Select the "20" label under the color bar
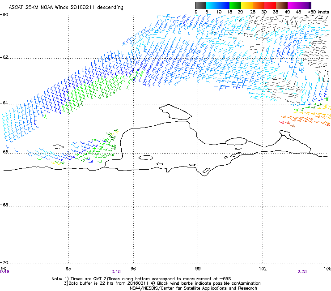The width and height of the screenshot is (331, 291). 240,12
